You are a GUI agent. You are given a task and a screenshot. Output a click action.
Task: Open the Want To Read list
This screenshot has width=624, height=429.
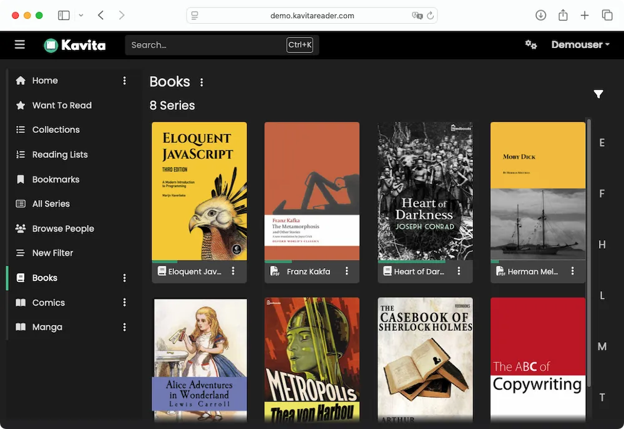(x=62, y=105)
